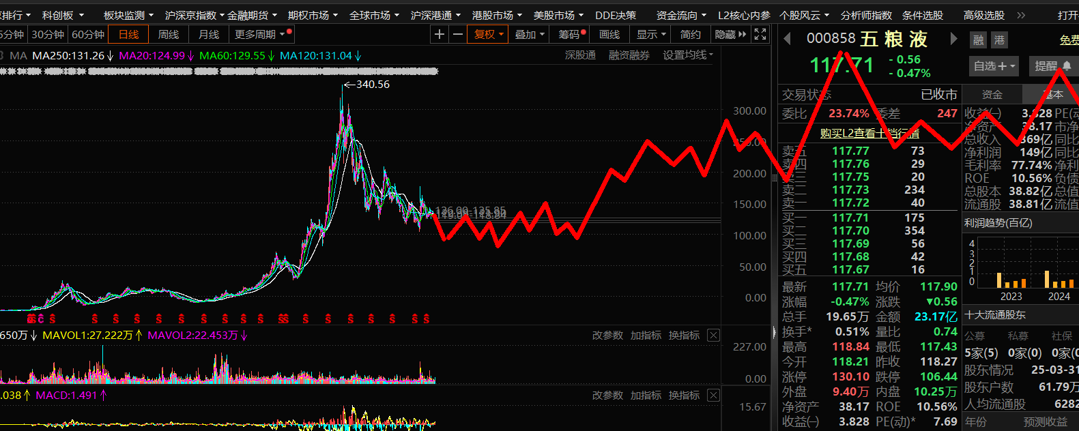The image size is (1079, 431).
Task: Open the 资金流向 menu
Action: click(x=681, y=15)
